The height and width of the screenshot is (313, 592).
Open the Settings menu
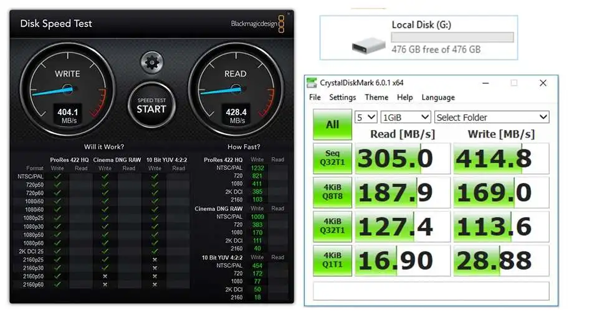point(343,97)
